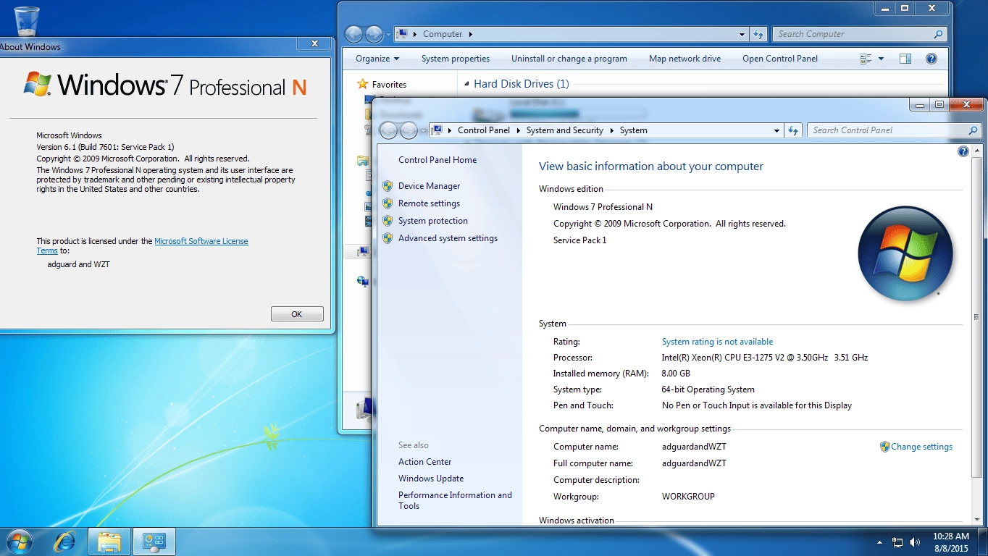This screenshot has height=556, width=988.
Task: Click Map network drive toolbar item
Action: 685,59
